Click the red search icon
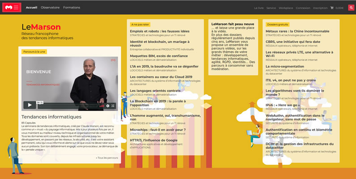 351,8
